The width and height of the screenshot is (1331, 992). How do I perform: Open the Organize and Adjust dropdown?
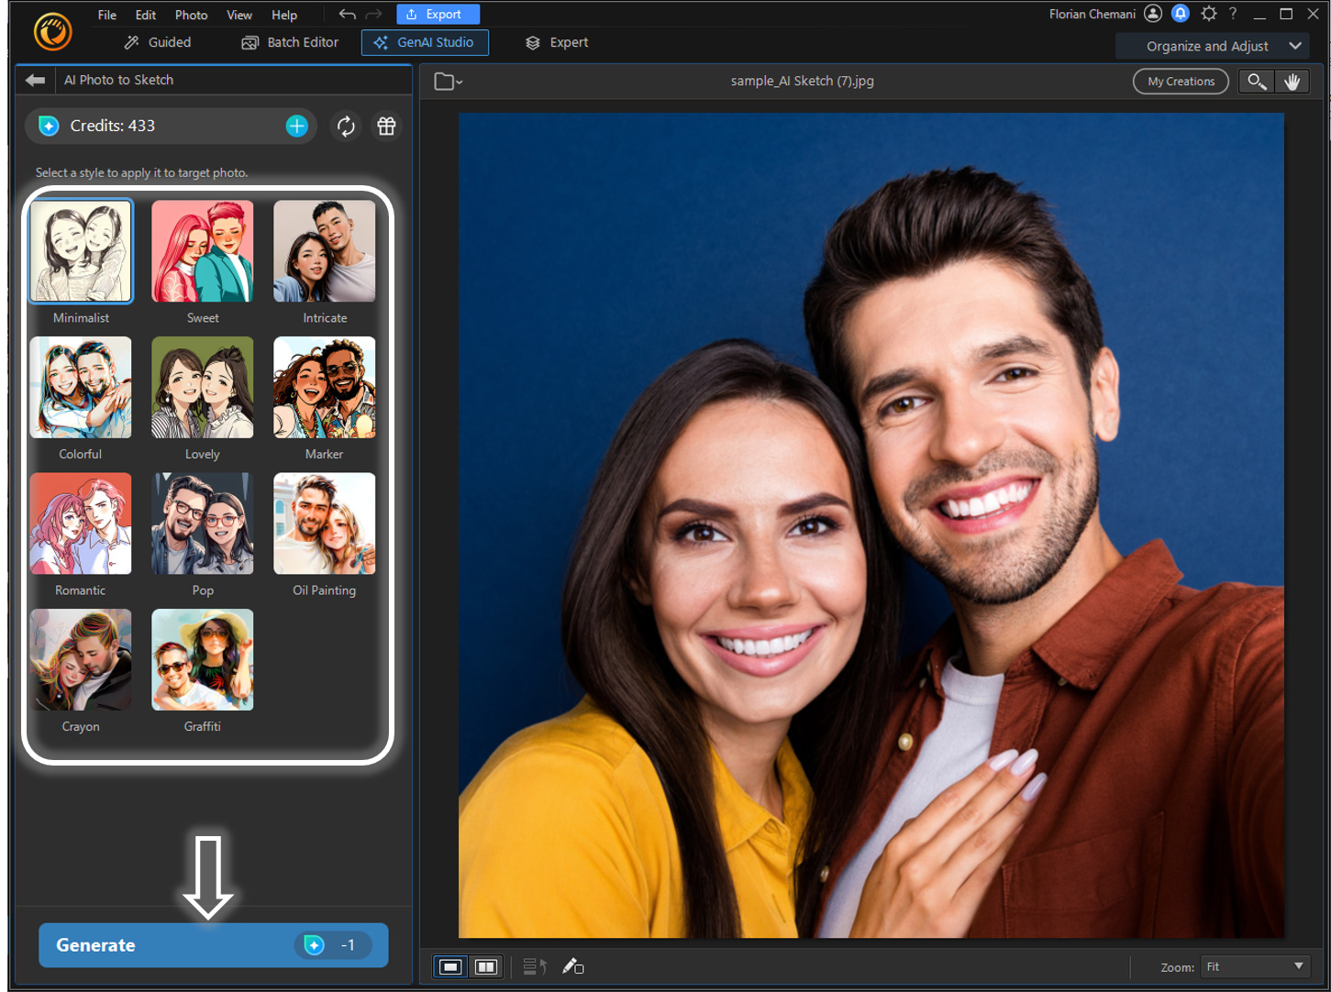click(x=1211, y=45)
